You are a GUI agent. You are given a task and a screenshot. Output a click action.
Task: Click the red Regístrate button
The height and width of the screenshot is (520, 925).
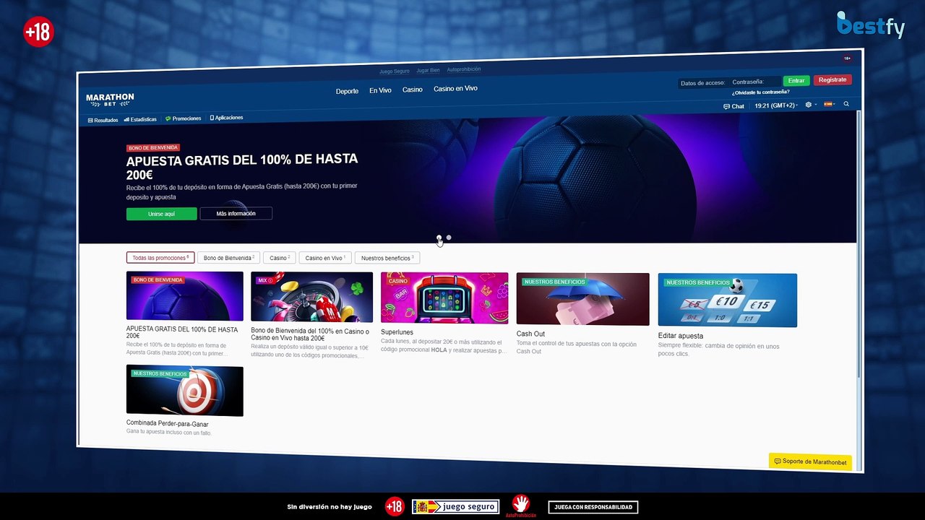(832, 79)
